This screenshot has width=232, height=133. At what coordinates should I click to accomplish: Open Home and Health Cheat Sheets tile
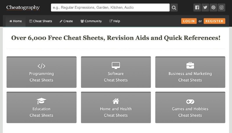pyautogui.click(x=116, y=108)
